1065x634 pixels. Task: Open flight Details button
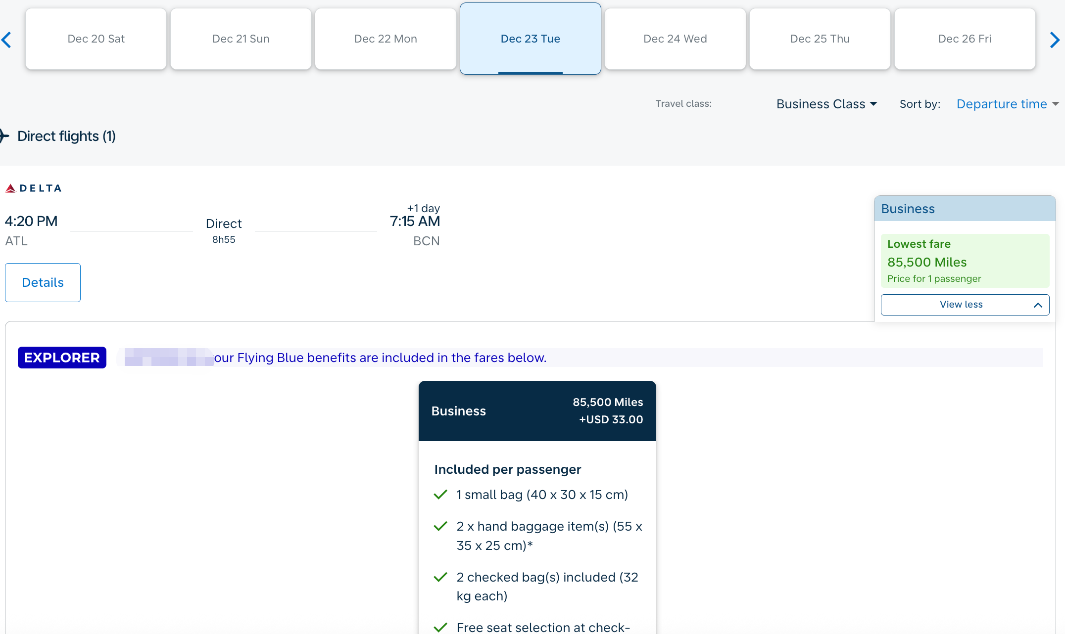[43, 282]
